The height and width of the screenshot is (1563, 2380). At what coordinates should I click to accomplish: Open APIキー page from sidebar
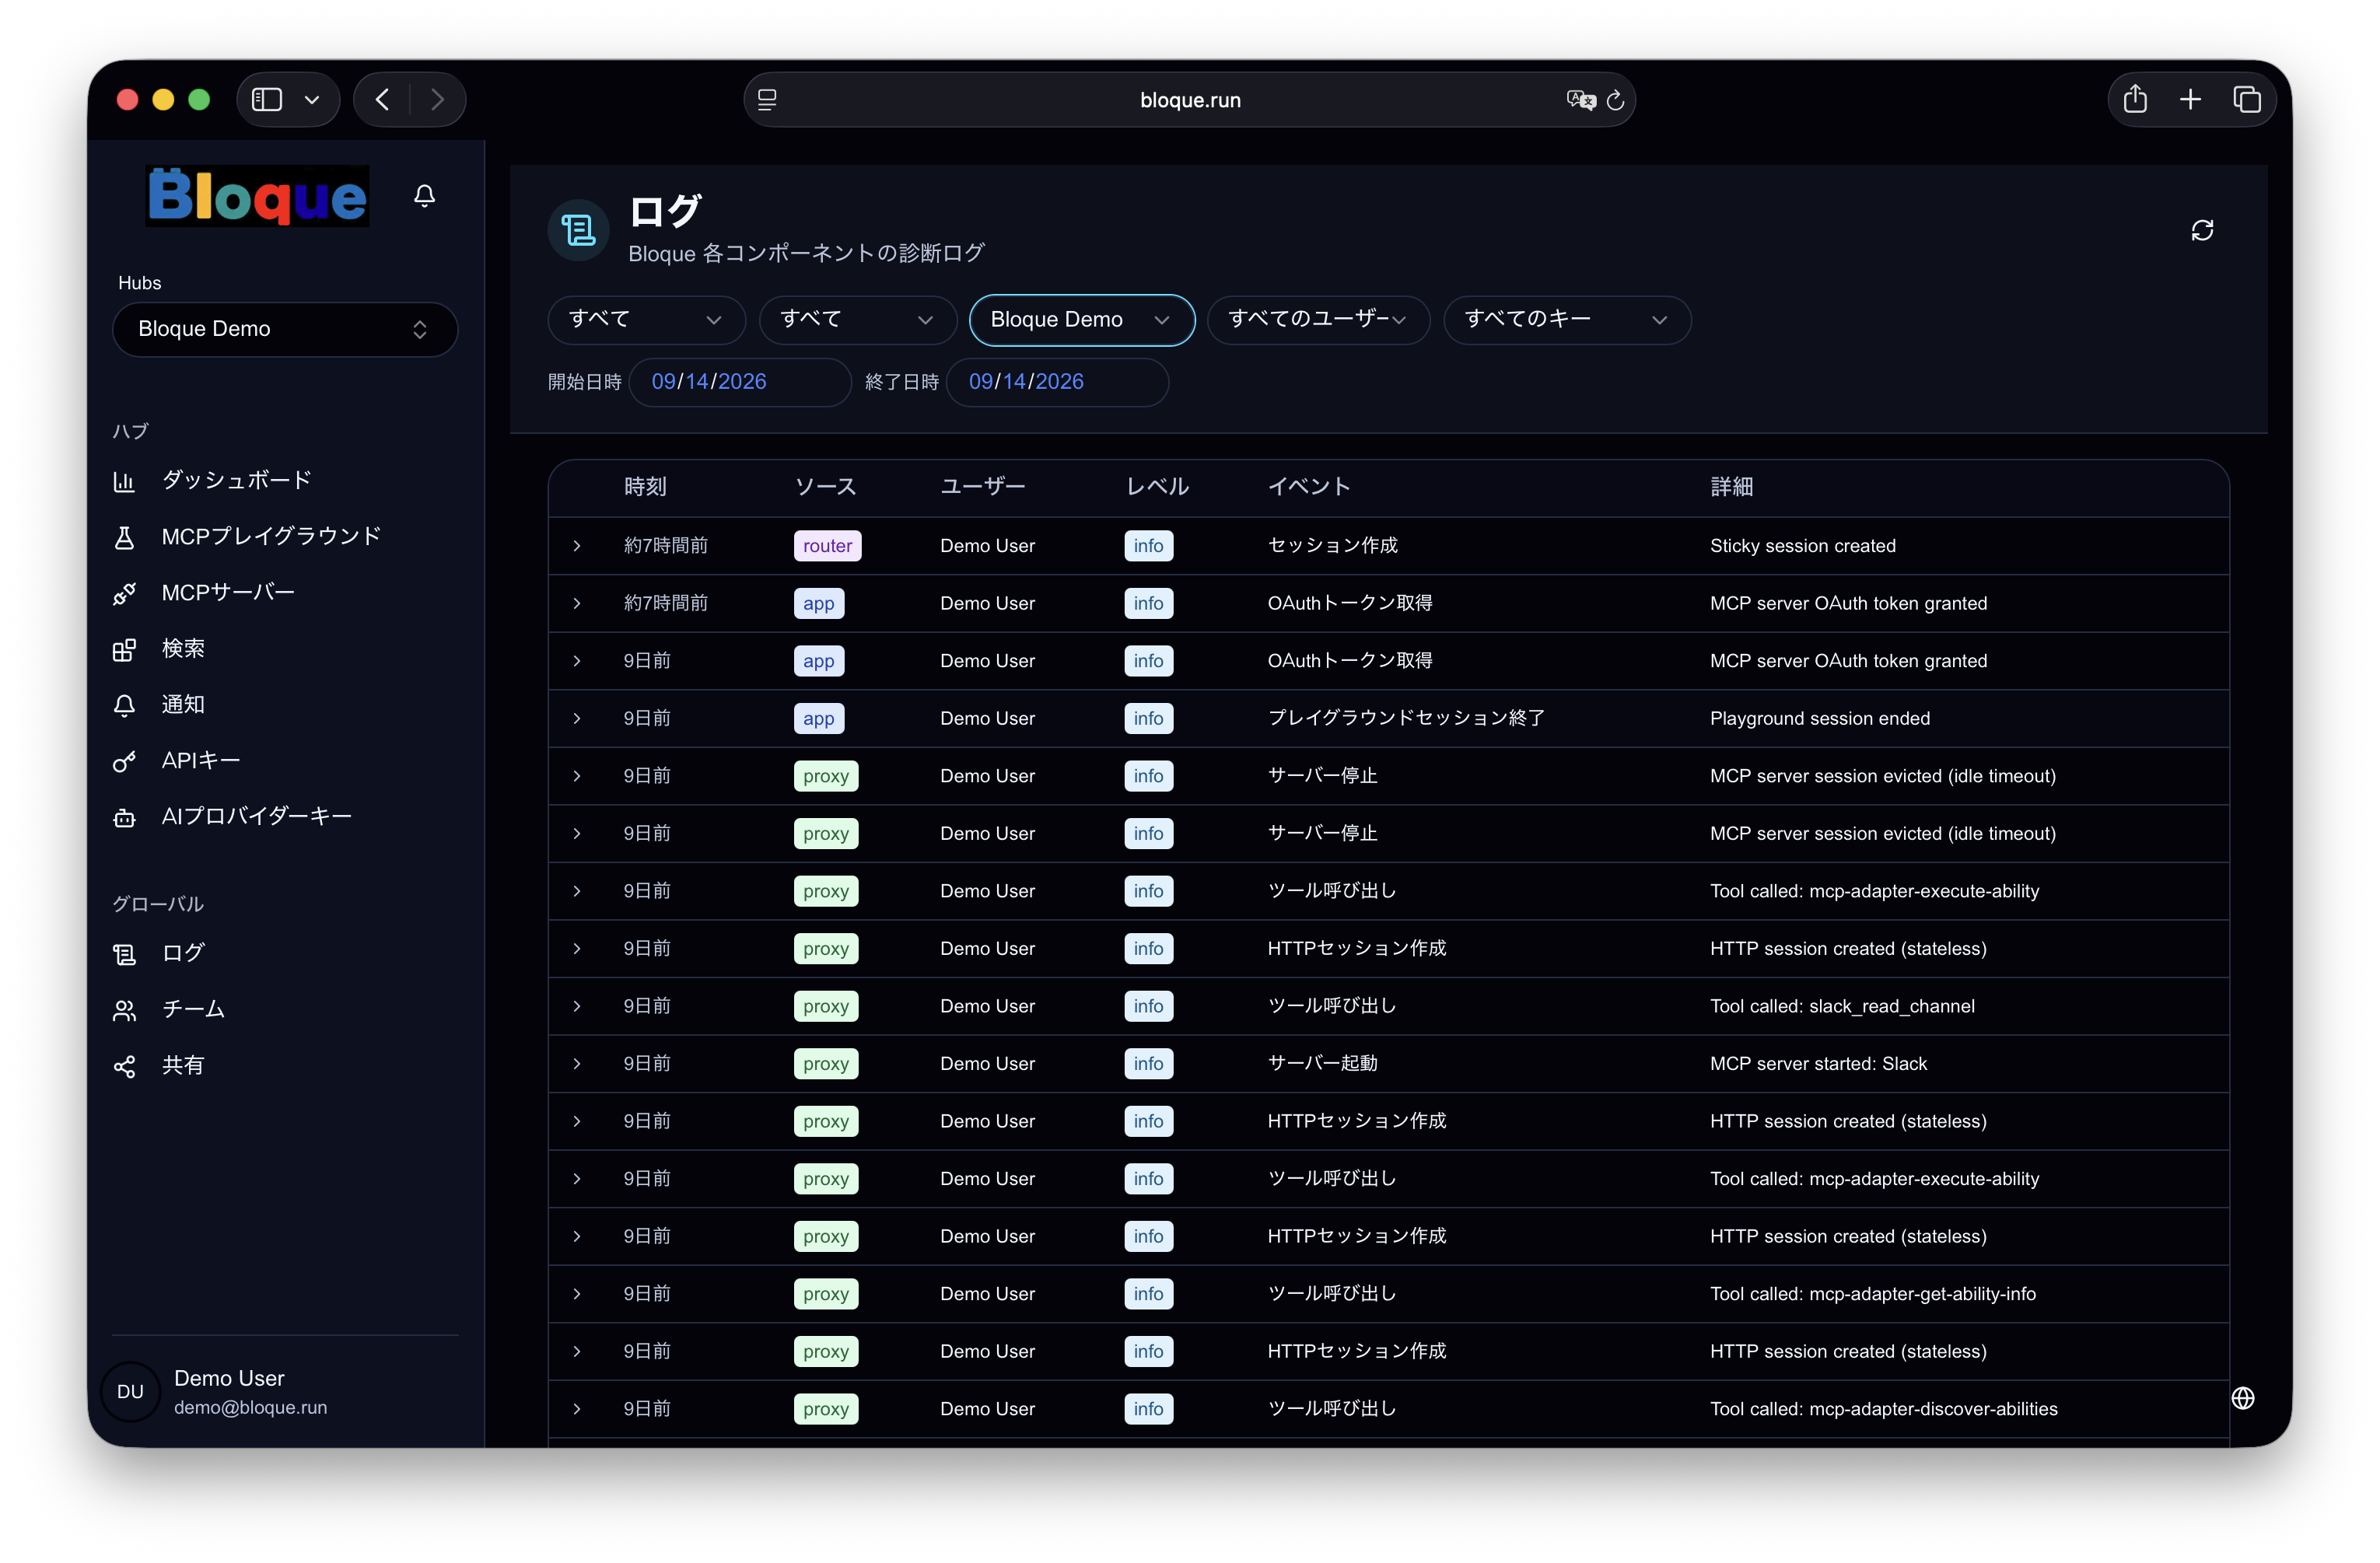coord(201,761)
